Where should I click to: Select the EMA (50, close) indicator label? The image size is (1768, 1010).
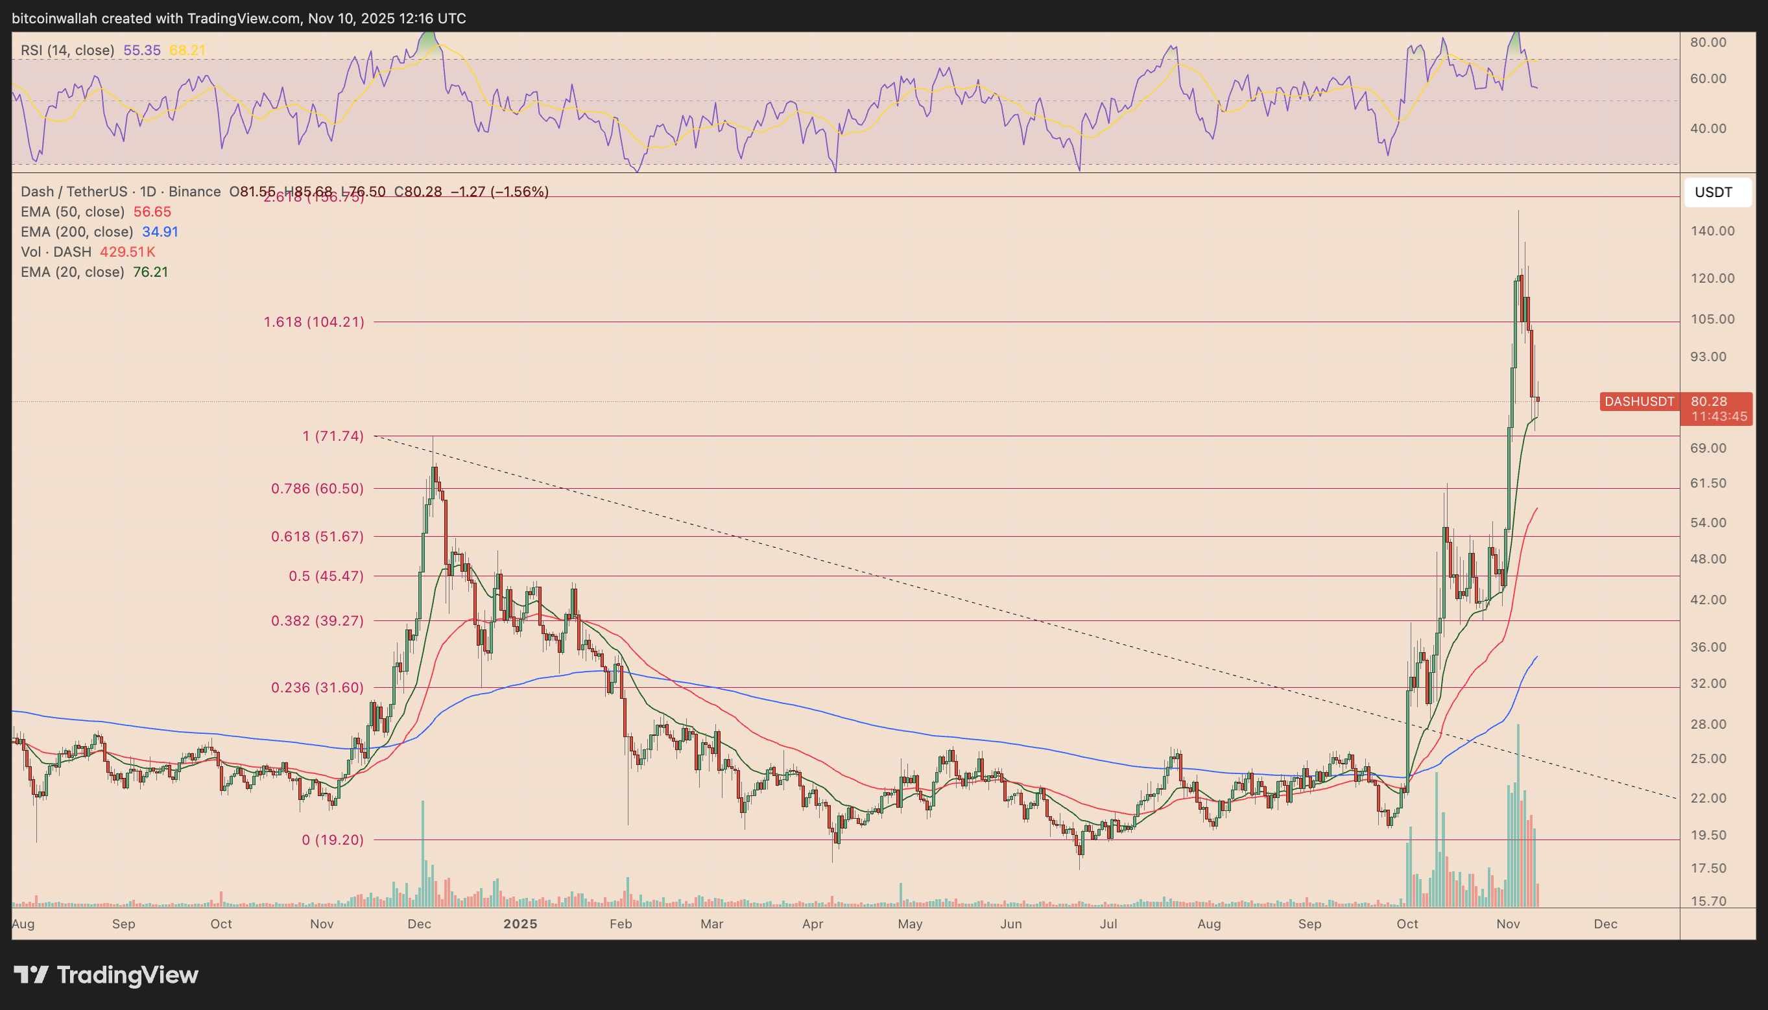coord(72,211)
